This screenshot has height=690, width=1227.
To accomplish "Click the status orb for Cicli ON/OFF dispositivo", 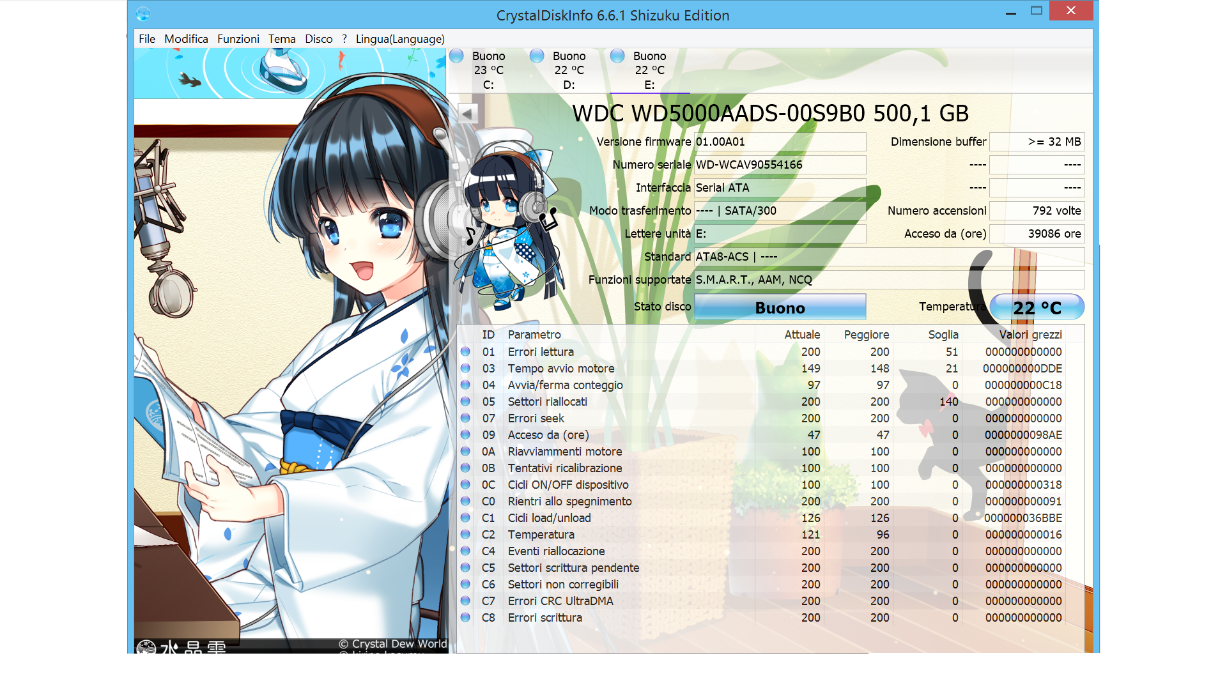I will tap(465, 485).
